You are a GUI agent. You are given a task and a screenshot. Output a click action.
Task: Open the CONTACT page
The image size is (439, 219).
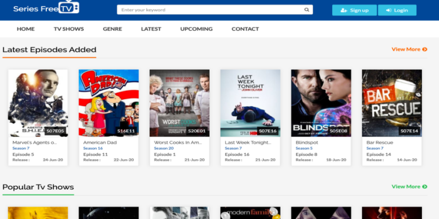[x=245, y=29]
